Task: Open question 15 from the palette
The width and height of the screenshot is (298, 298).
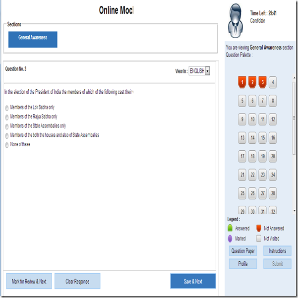Action: (x=262, y=138)
